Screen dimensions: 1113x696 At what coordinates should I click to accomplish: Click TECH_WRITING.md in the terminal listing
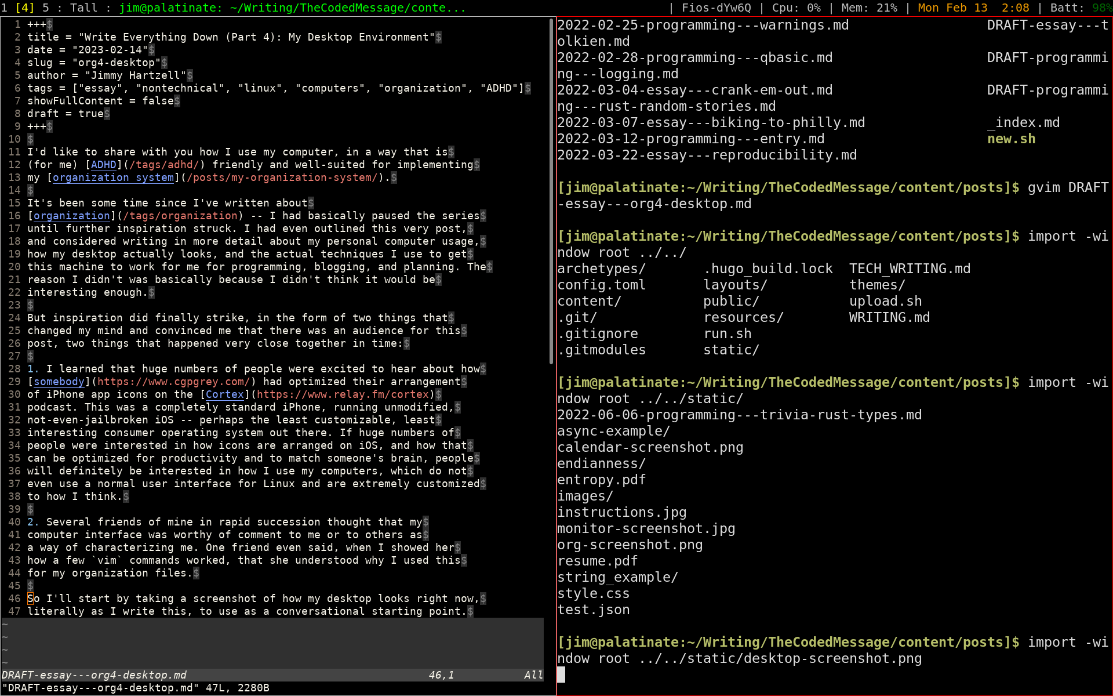910,269
